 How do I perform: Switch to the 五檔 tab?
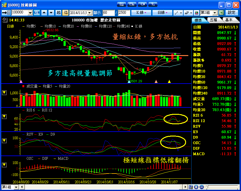pos(214,20)
